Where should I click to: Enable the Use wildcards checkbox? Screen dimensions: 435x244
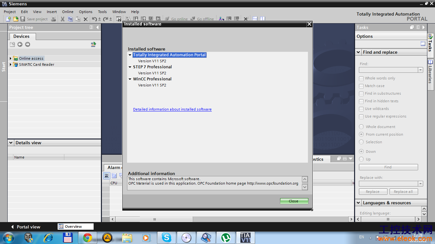click(361, 109)
